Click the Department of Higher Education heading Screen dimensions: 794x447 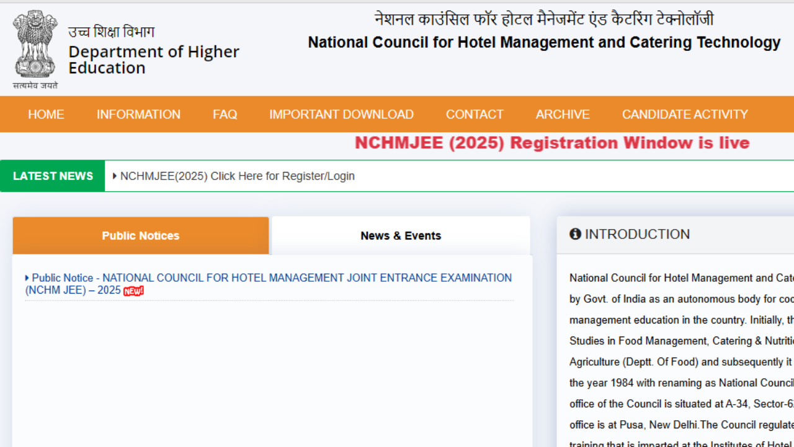tap(154, 60)
